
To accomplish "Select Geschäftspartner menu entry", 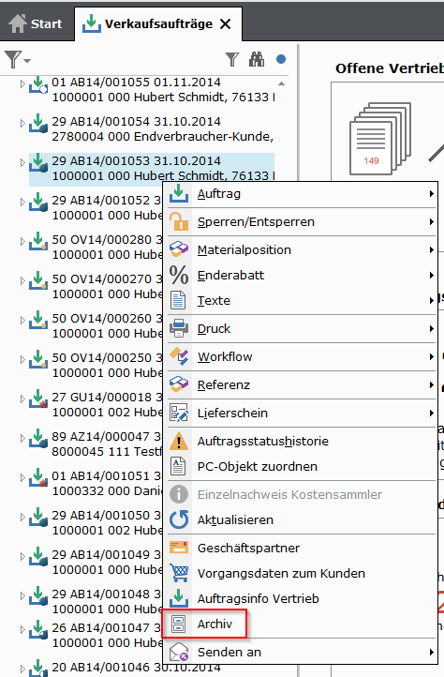I will click(x=302, y=548).
